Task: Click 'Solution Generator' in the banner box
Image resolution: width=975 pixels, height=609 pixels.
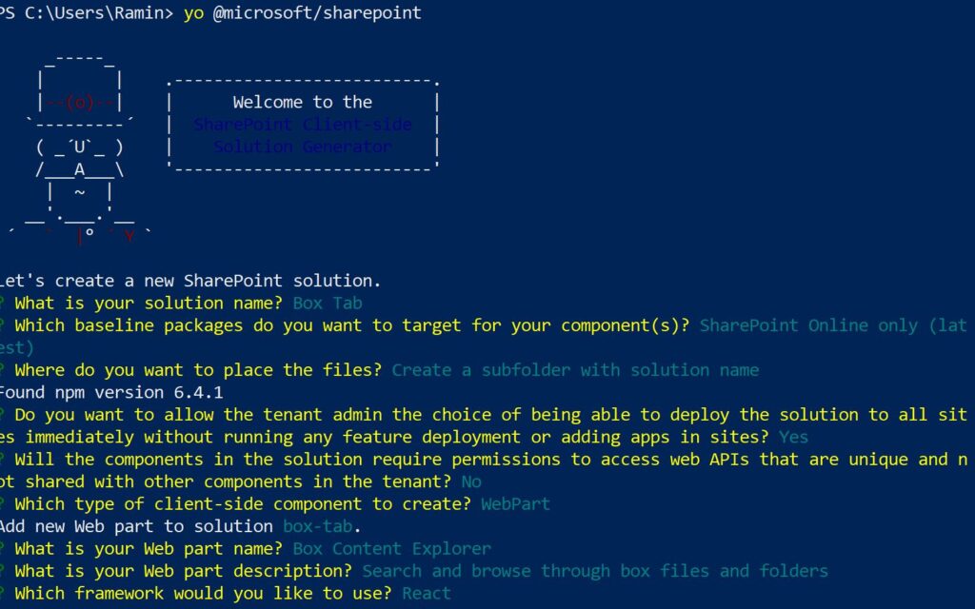Action: tap(303, 147)
